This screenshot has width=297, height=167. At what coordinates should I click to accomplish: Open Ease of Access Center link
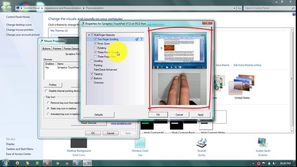click(19, 154)
